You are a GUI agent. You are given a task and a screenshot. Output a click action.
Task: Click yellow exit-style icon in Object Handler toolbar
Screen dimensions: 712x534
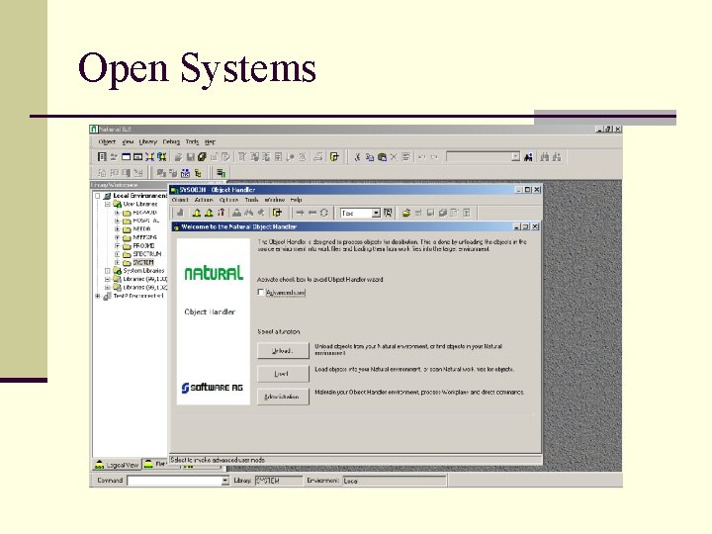coord(277,213)
